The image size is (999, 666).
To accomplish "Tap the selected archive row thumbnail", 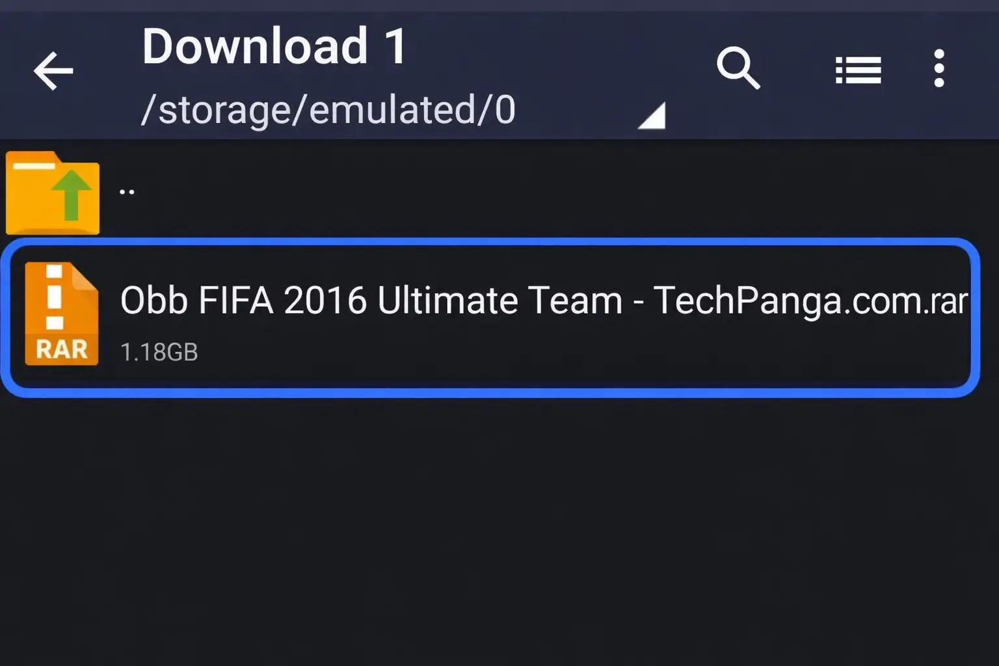I will (x=61, y=314).
